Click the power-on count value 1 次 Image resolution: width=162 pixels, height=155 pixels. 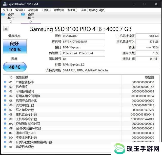(x=147, y=53)
